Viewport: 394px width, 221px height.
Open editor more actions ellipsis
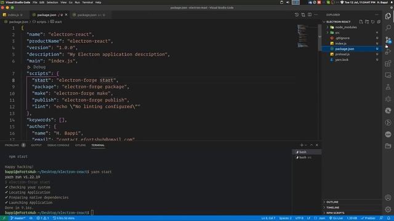pyautogui.click(x=316, y=15)
